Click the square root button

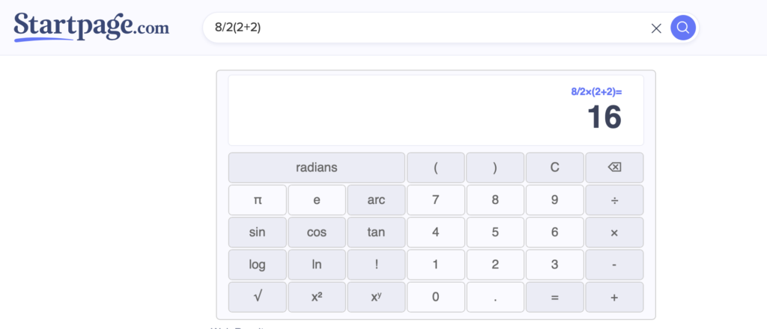click(257, 297)
